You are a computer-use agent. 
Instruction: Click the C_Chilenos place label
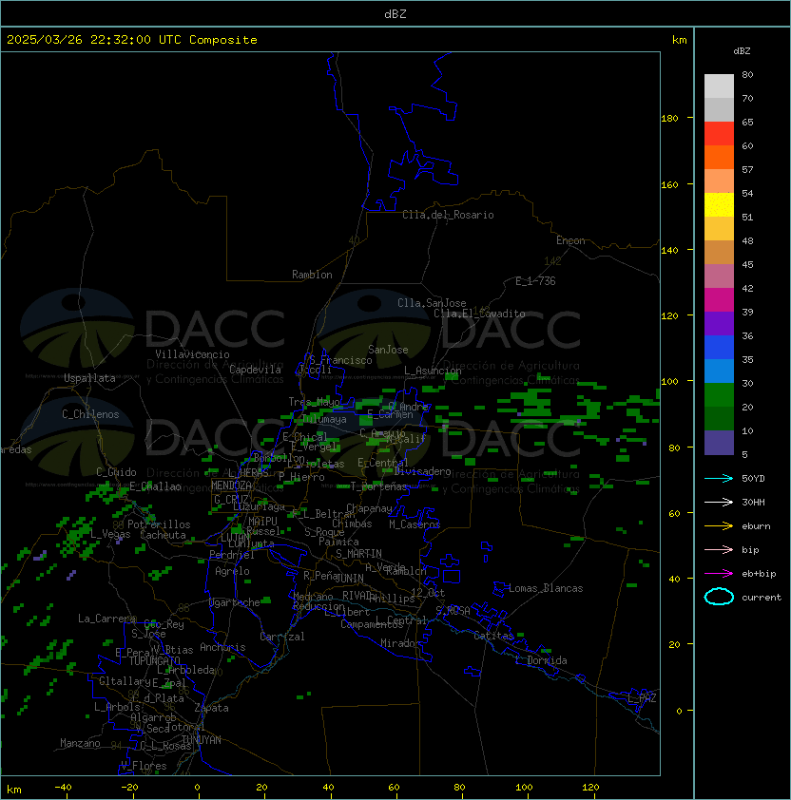point(90,414)
